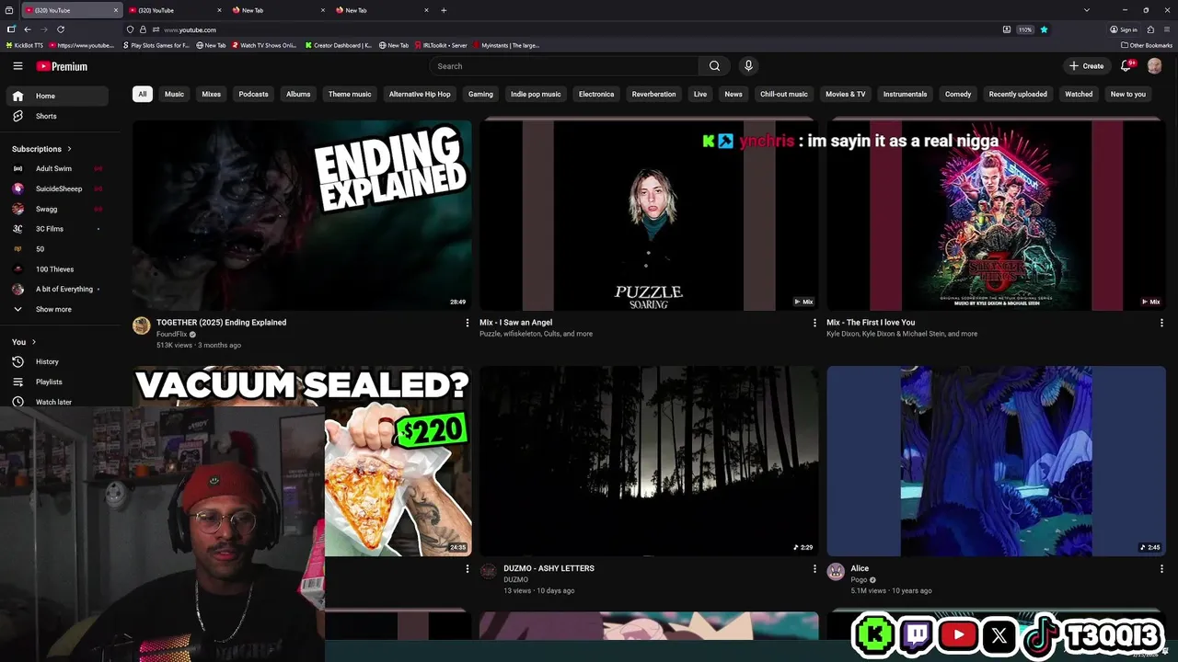Viewport: 1178px width, 662px height.
Task: Open the Creator Dashboard bookmark
Action: click(339, 45)
